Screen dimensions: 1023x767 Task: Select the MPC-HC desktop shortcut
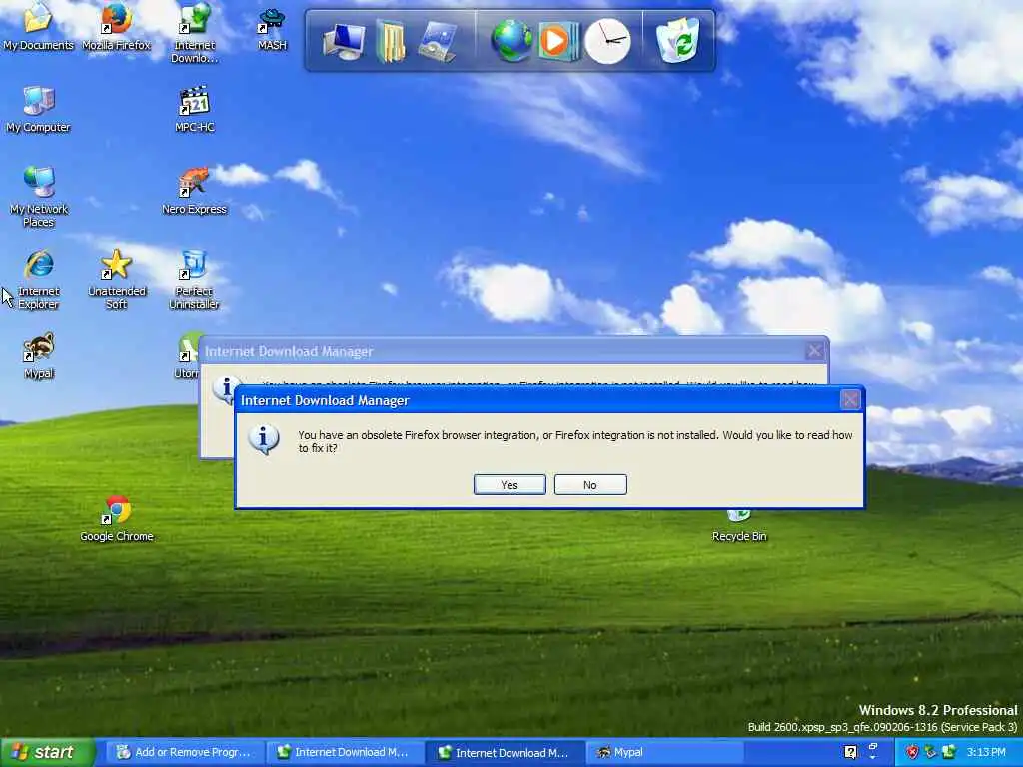coord(195,109)
